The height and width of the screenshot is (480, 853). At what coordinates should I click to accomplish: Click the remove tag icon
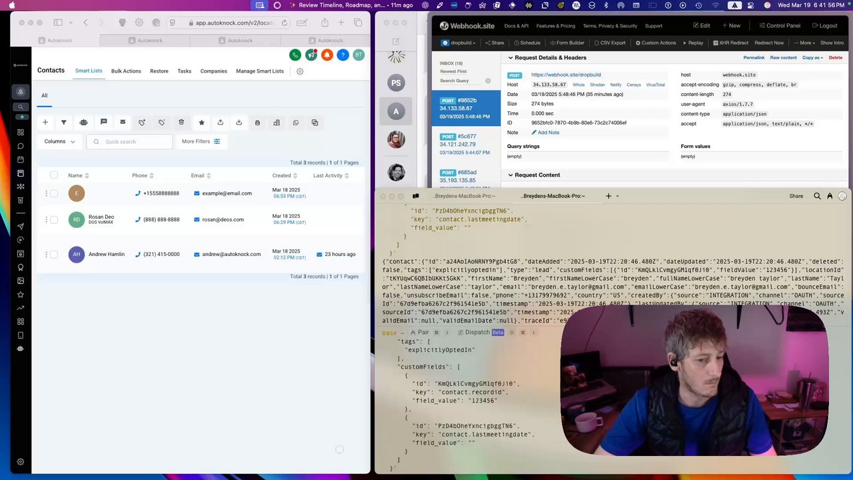pos(161,123)
